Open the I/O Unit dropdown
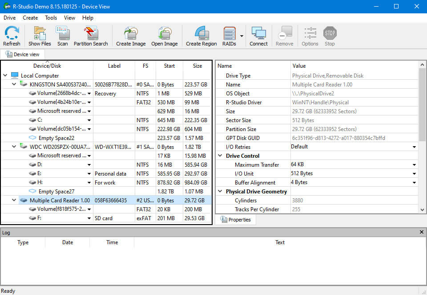The image size is (427, 295). click(x=414, y=173)
